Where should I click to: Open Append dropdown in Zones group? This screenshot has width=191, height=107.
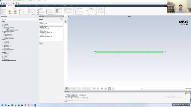click(x=54, y=10)
